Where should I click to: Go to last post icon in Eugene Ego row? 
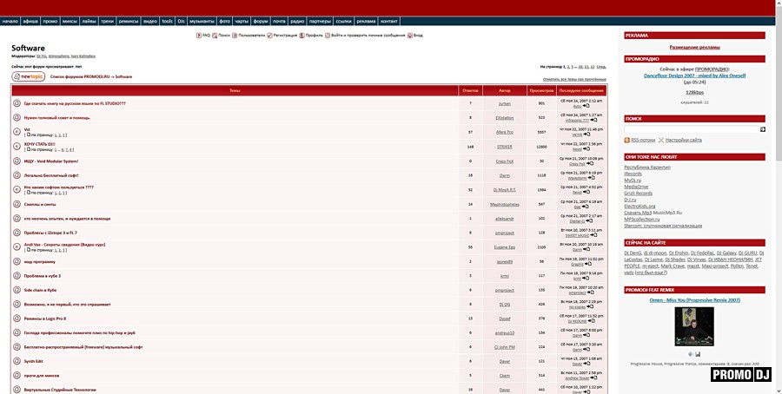[x=586, y=250]
